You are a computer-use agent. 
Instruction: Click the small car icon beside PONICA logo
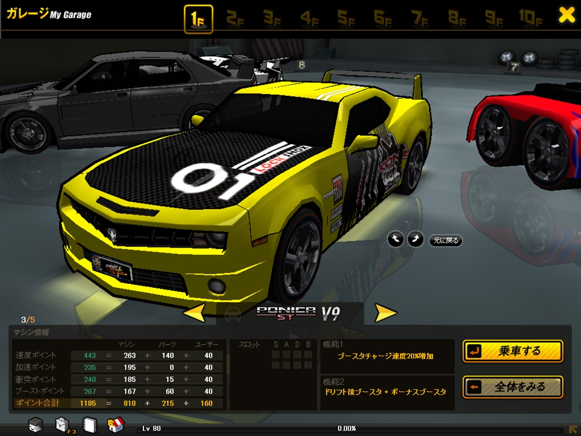point(232,314)
